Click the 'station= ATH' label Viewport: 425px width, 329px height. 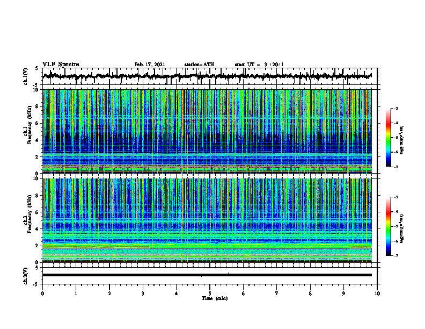pos(199,65)
